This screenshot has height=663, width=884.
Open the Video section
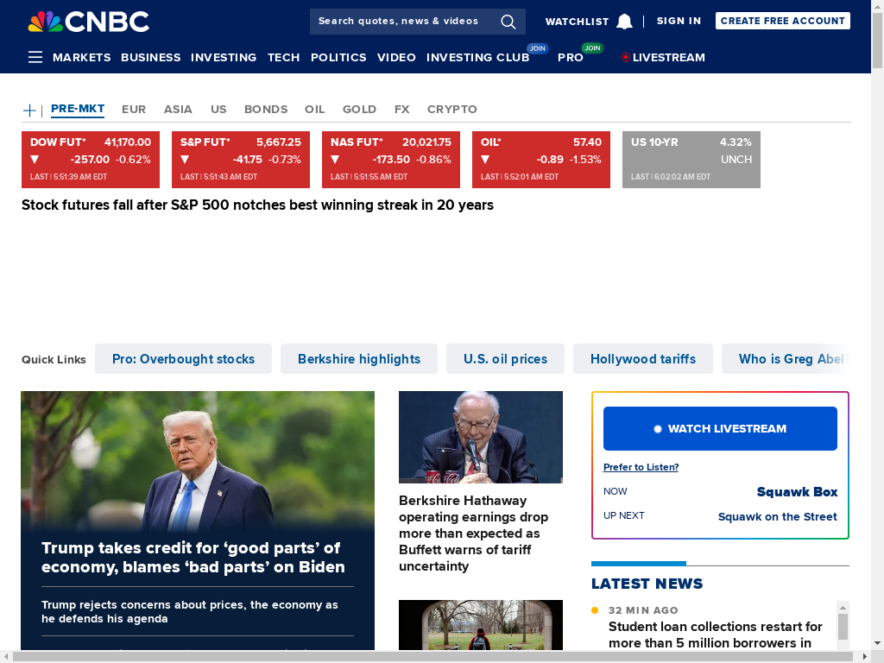(396, 58)
